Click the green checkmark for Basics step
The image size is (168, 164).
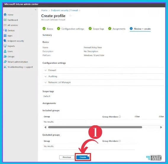point(44,29)
